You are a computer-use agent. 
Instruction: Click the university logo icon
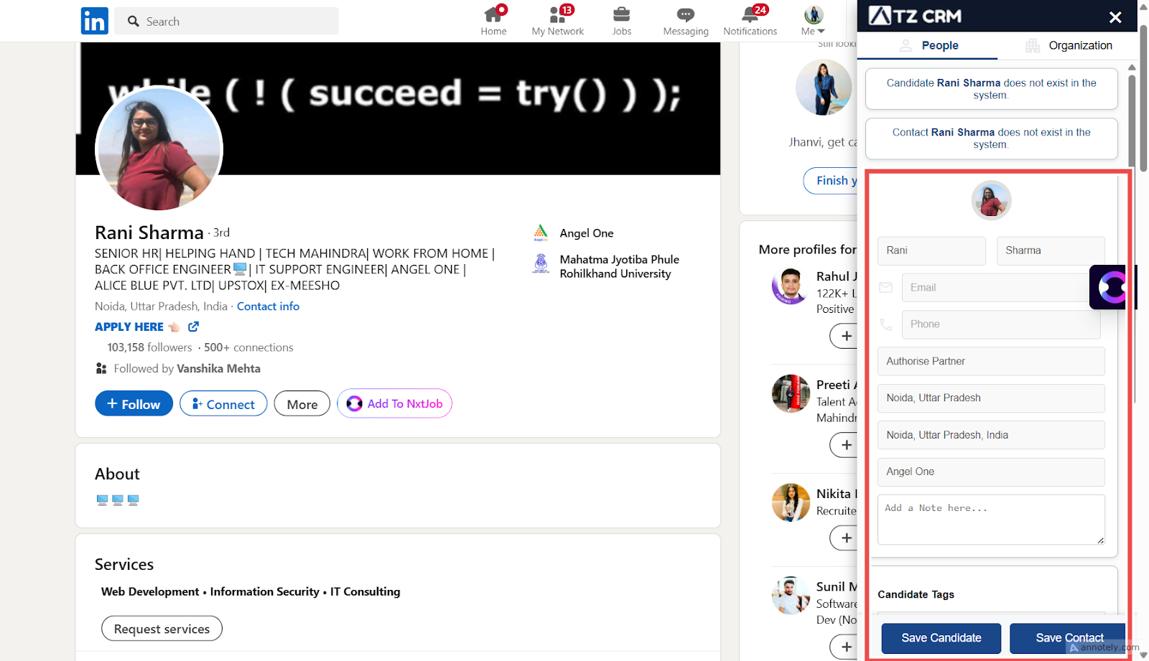541,263
